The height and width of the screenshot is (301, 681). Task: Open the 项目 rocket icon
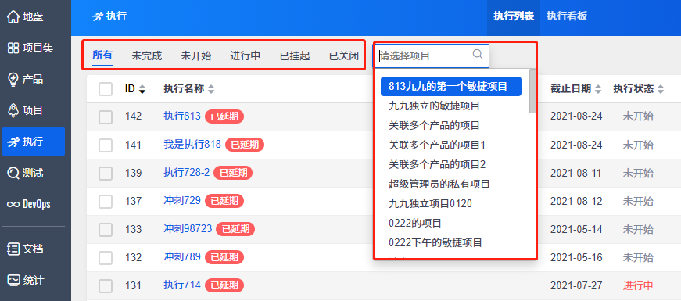13,110
